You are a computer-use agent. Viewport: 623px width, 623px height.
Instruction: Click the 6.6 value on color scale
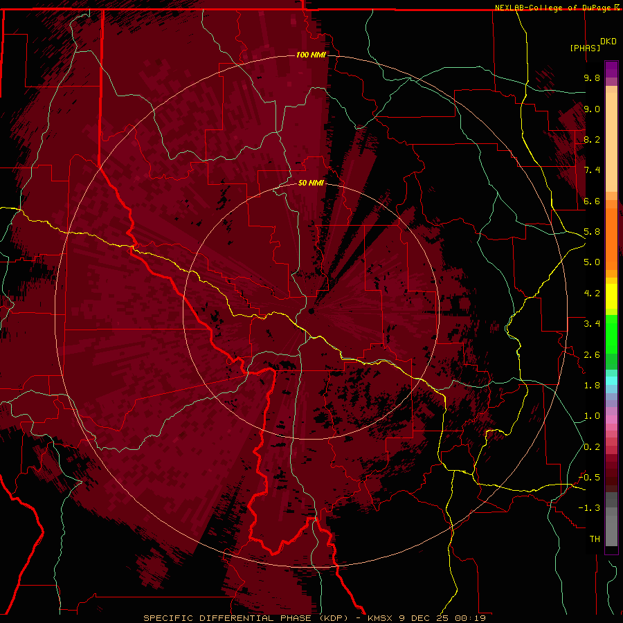[592, 201]
